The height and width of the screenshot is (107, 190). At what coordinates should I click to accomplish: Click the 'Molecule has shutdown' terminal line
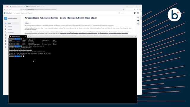[x=17, y=55]
